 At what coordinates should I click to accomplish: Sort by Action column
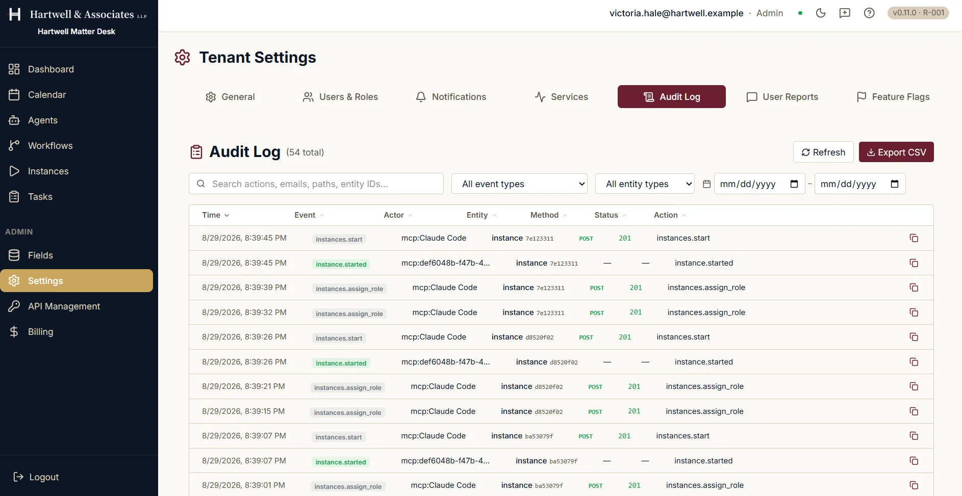coord(670,215)
